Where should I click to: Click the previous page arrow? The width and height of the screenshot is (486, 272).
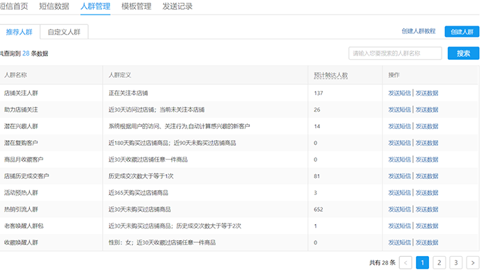coord(405,263)
